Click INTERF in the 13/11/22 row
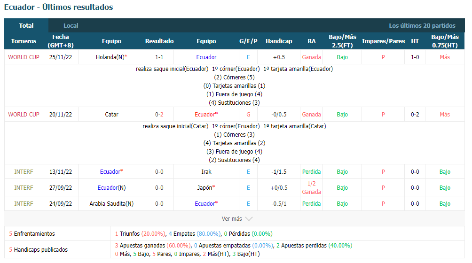 (24, 172)
